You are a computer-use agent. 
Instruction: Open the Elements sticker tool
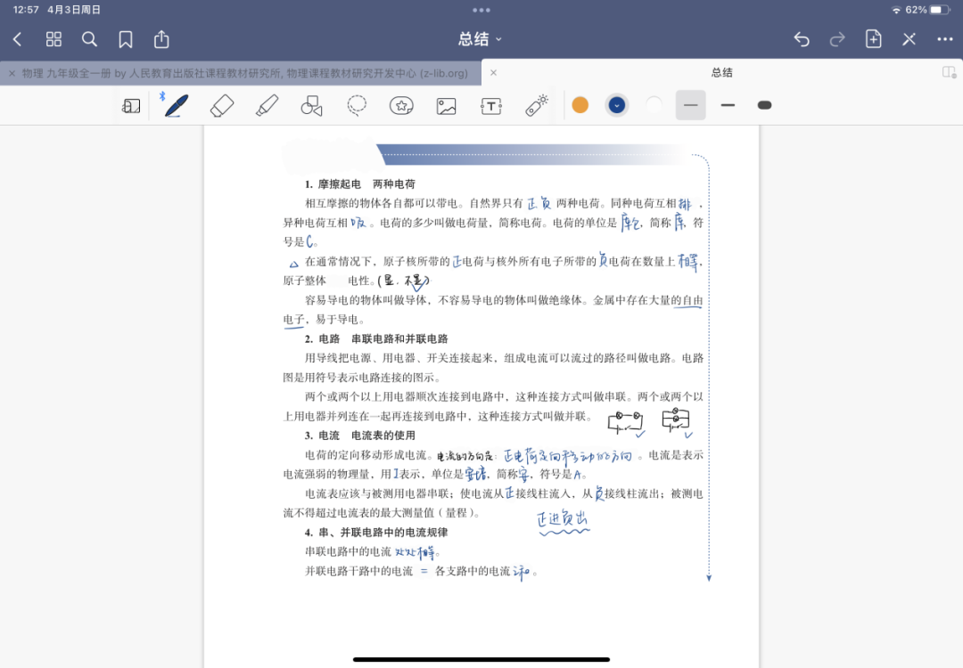tap(401, 106)
